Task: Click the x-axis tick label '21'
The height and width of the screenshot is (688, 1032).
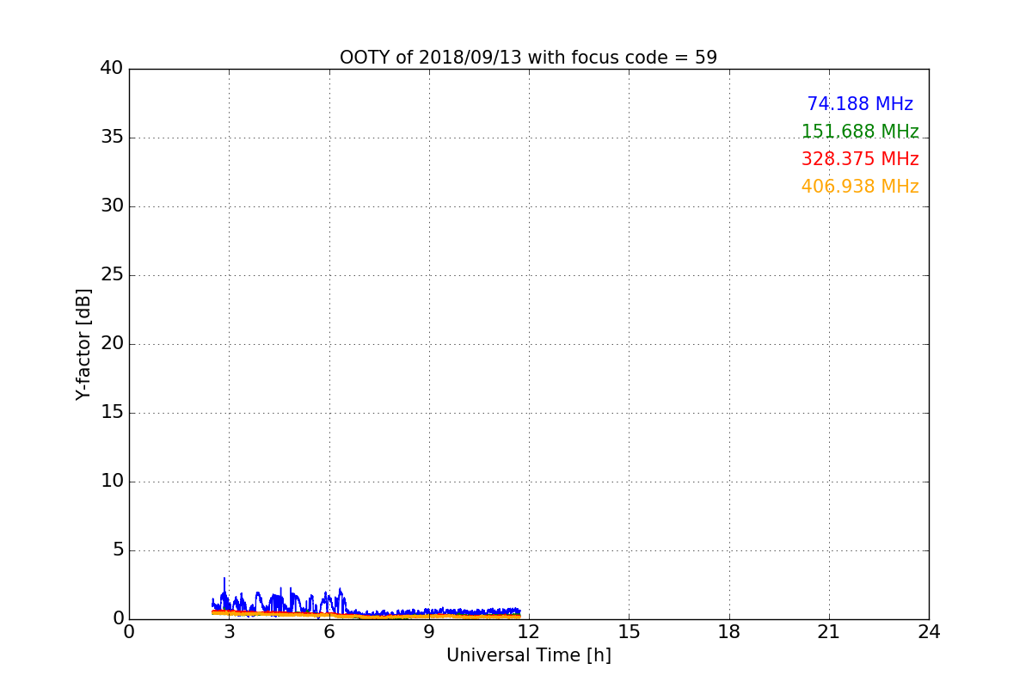Action: point(829,632)
